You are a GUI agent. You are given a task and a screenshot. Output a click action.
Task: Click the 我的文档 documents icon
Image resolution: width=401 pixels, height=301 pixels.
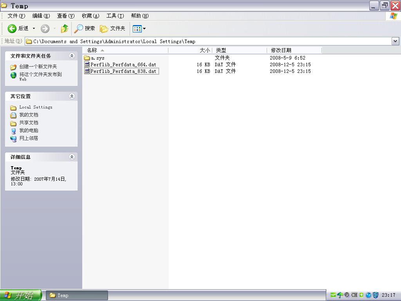(13, 116)
